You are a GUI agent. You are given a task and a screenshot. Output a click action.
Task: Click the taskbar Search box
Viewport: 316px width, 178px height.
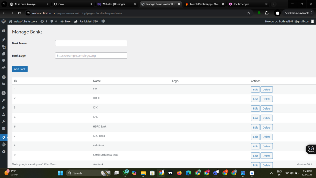point(89,173)
